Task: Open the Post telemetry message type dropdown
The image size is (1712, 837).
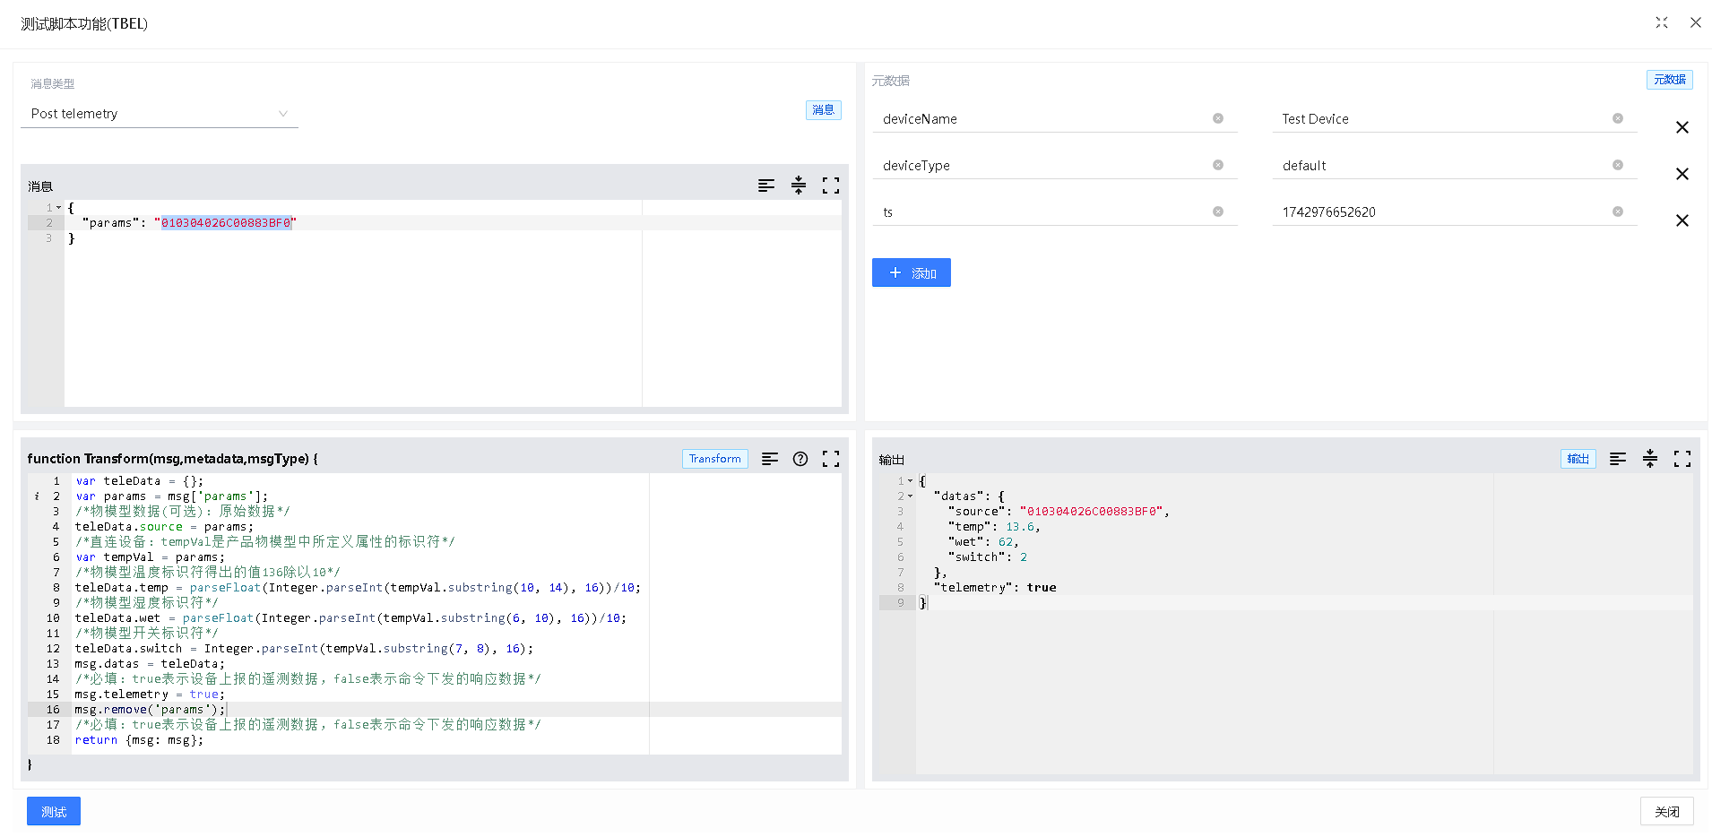Action: (x=159, y=114)
